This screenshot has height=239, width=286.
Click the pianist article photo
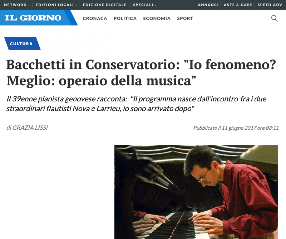coord(196,192)
